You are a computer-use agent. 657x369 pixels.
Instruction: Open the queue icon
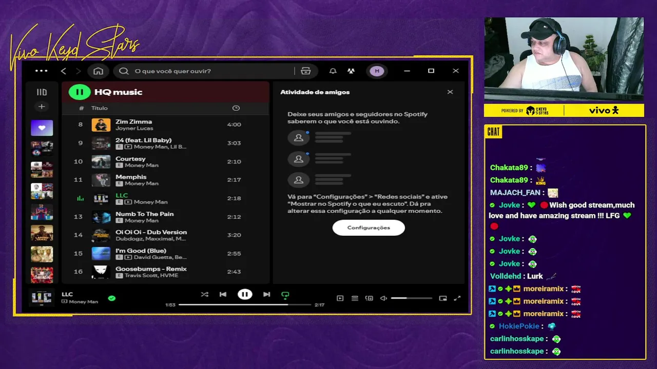tap(355, 298)
